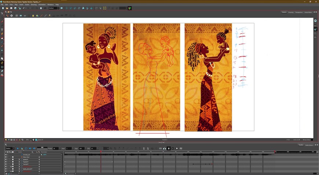Click the highlighted onion skin icon in timeline toolbar
Viewport: 319px width, 175px height.
169,149
